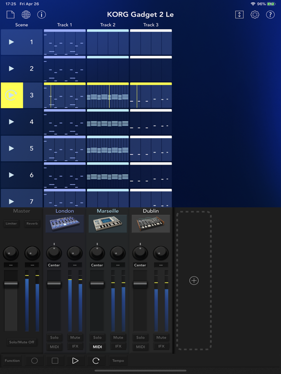
Task: Click the London send knob
Action: tap(75, 253)
